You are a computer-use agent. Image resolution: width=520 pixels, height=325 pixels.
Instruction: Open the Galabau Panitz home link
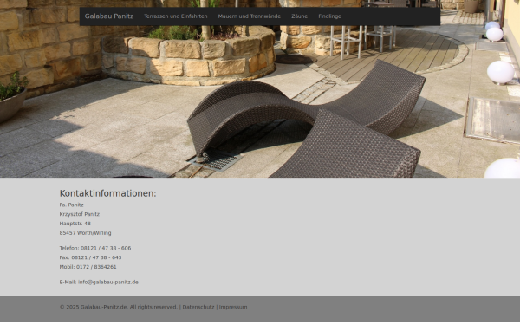pyautogui.click(x=109, y=16)
